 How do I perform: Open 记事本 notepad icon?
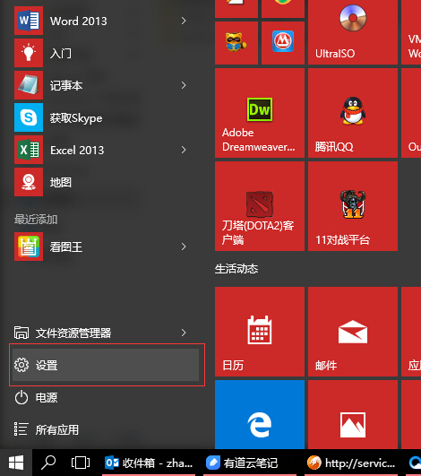(29, 85)
